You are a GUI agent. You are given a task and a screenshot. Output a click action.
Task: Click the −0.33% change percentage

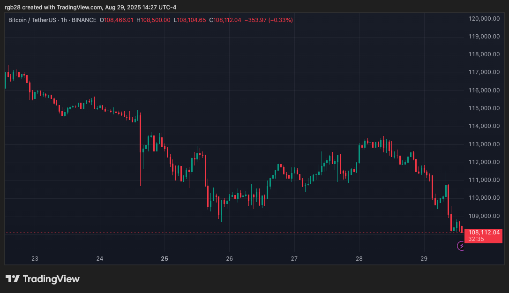(x=278, y=20)
